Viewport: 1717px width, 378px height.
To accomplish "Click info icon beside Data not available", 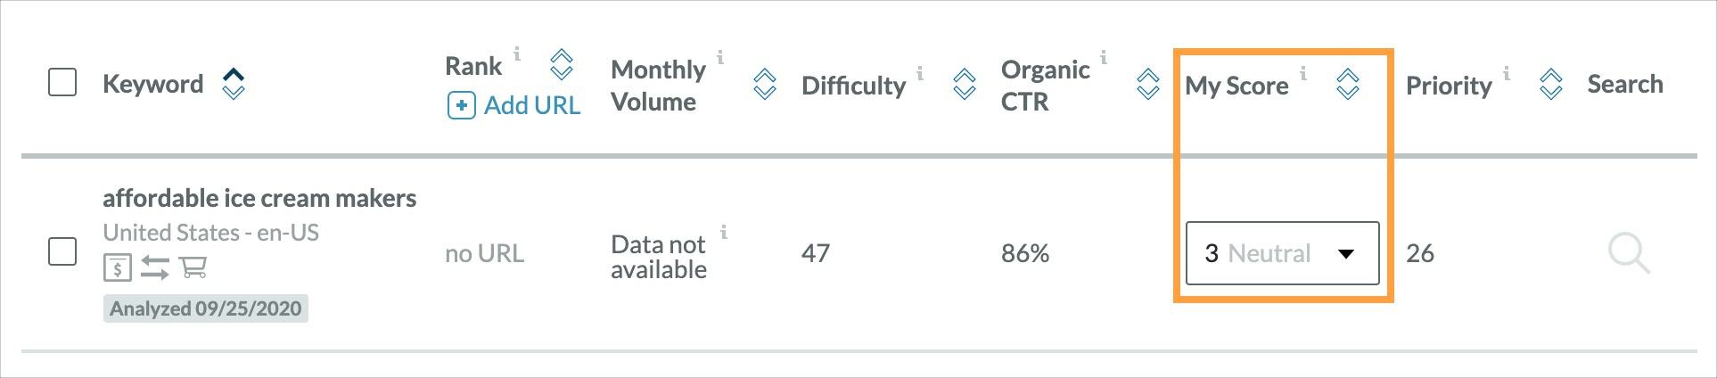I will pyautogui.click(x=724, y=233).
